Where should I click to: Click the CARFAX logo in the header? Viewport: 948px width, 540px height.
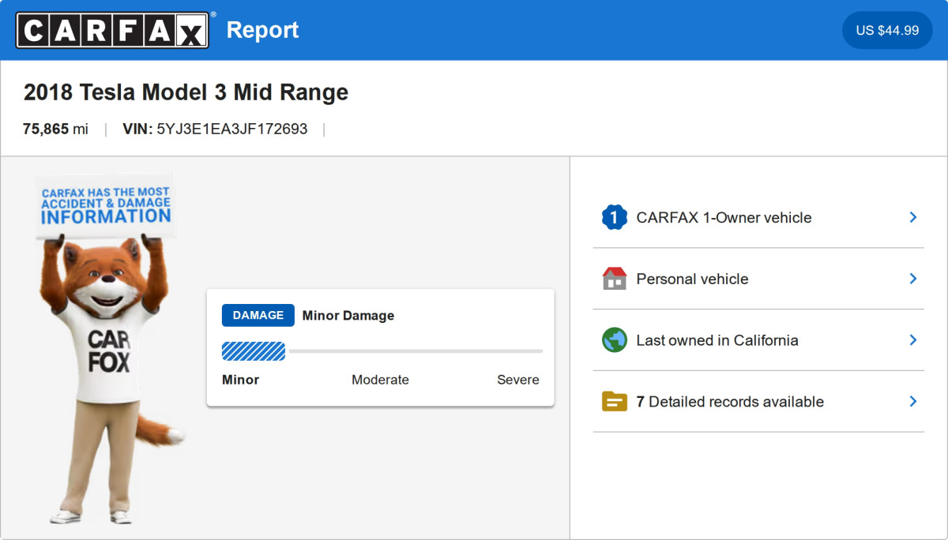coord(112,30)
